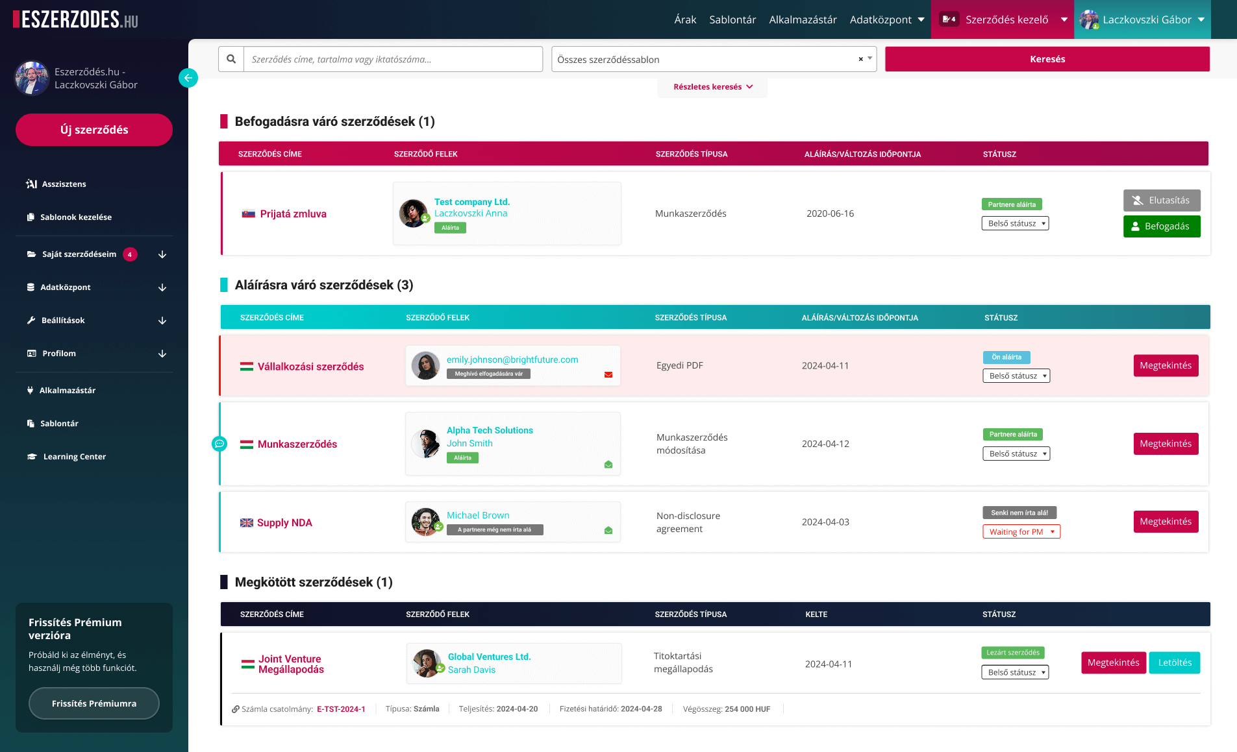Click green envelope icon for Michael Brown

point(608,530)
